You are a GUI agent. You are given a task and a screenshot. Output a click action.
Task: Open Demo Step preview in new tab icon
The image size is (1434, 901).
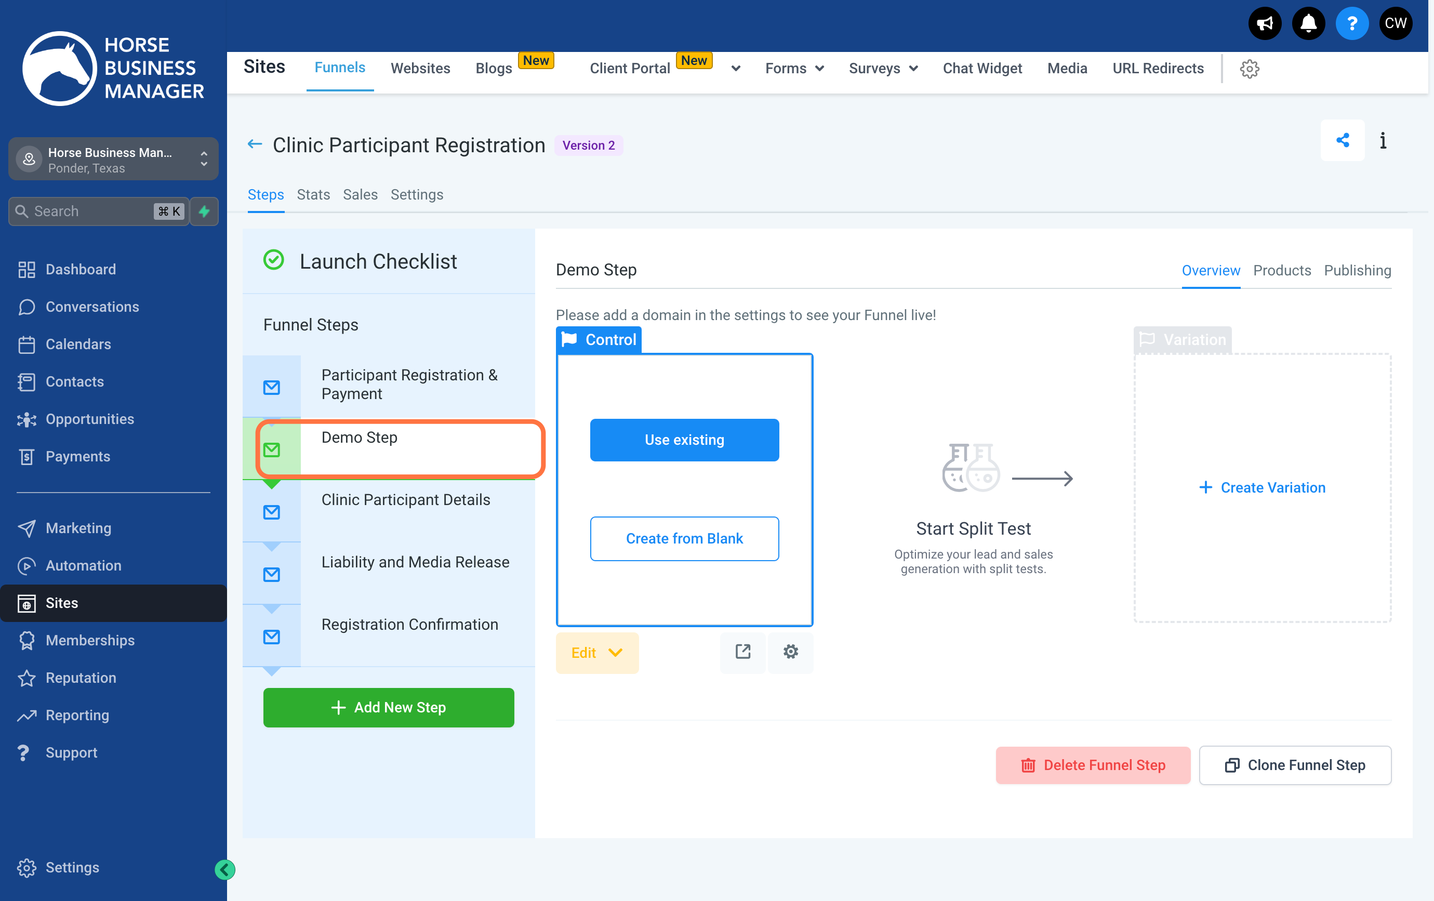click(x=742, y=653)
